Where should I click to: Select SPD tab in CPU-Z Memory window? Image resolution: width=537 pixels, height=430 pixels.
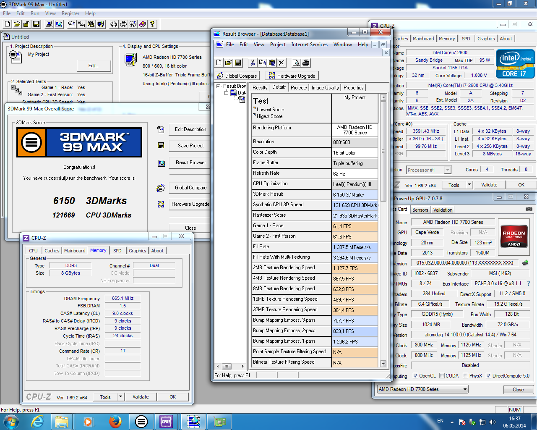tap(117, 251)
